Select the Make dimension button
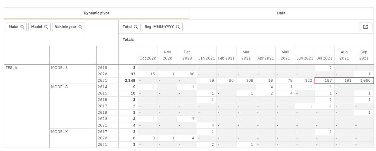The width and height of the screenshot is (376, 151). 16,27
